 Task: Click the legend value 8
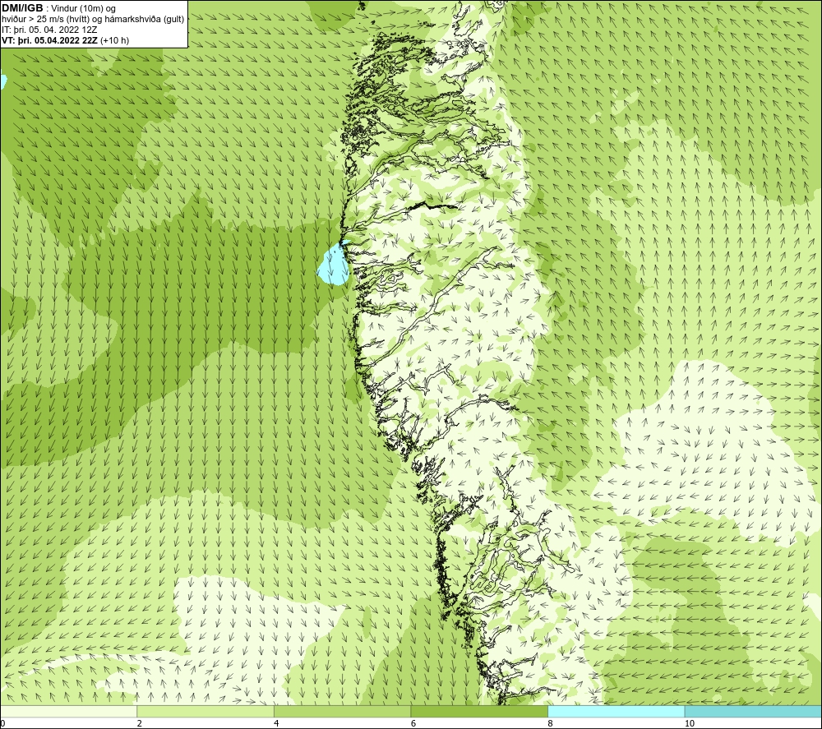(551, 723)
